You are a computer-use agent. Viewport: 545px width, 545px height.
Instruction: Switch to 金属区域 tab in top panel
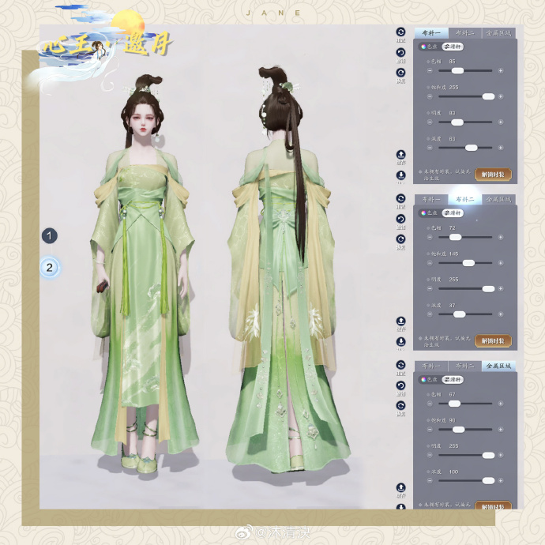498,33
